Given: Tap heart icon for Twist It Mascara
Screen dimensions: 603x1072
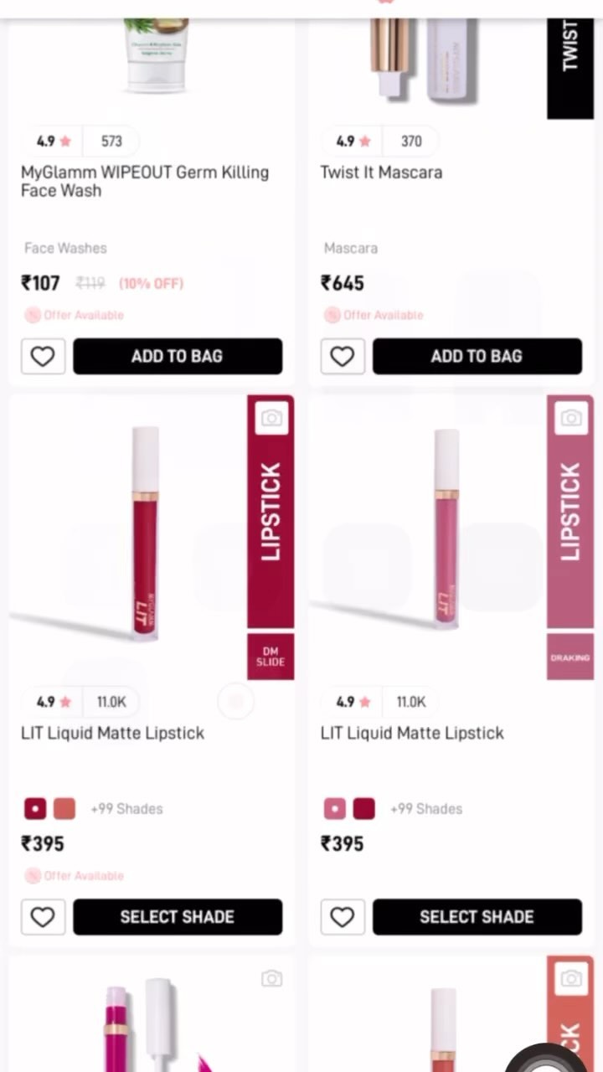Looking at the screenshot, I should (x=343, y=357).
